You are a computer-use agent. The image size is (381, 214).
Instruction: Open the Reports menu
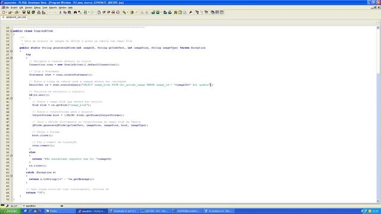53,8
